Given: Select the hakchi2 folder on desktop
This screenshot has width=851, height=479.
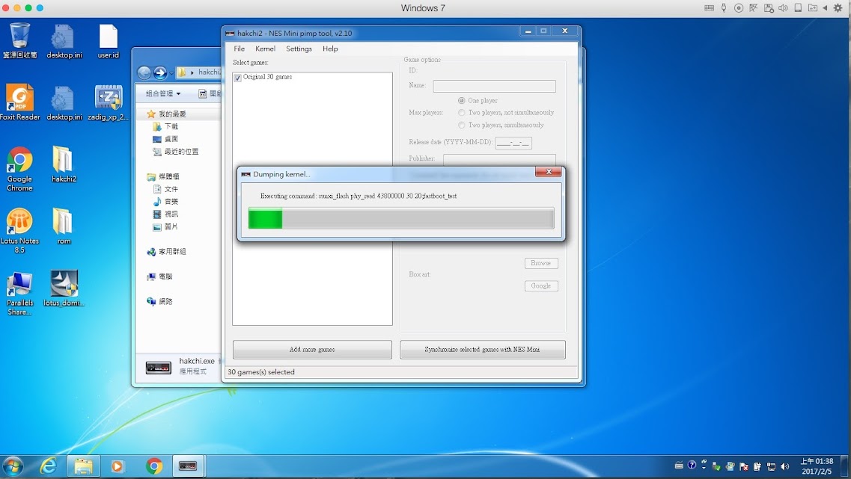Looking at the screenshot, I should [64, 164].
